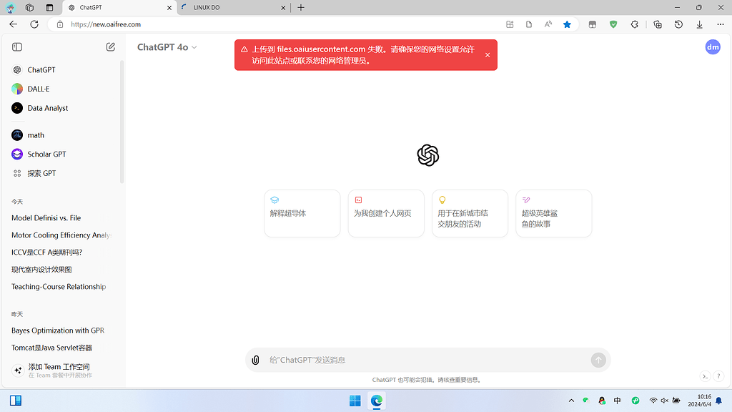Switch to the LINUX DO browser tab
The width and height of the screenshot is (732, 412).
click(x=234, y=7)
